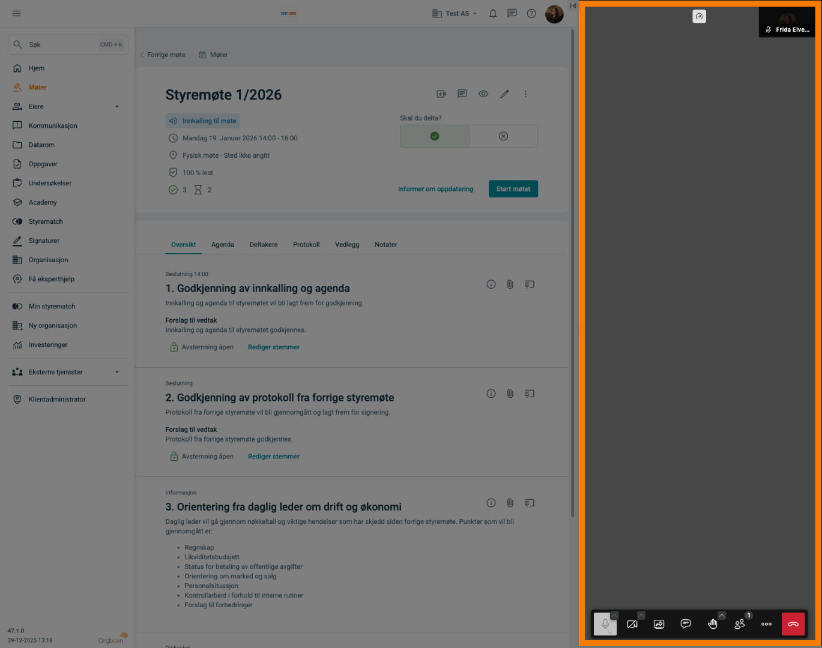
Task: Switch to the Agenda tab
Action: click(x=223, y=245)
